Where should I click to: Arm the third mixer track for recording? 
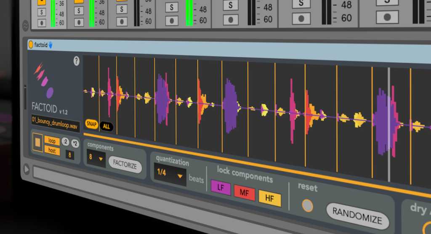(x=122, y=21)
